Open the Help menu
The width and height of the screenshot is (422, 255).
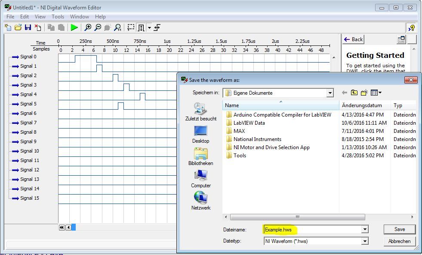coord(100,17)
